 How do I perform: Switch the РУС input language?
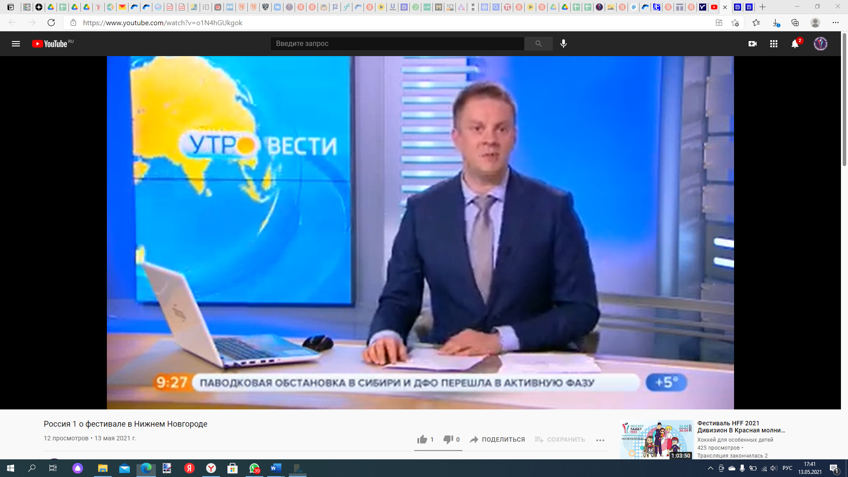787,468
